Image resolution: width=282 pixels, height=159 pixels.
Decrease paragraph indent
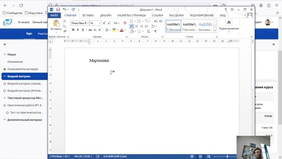(x=156, y=21)
